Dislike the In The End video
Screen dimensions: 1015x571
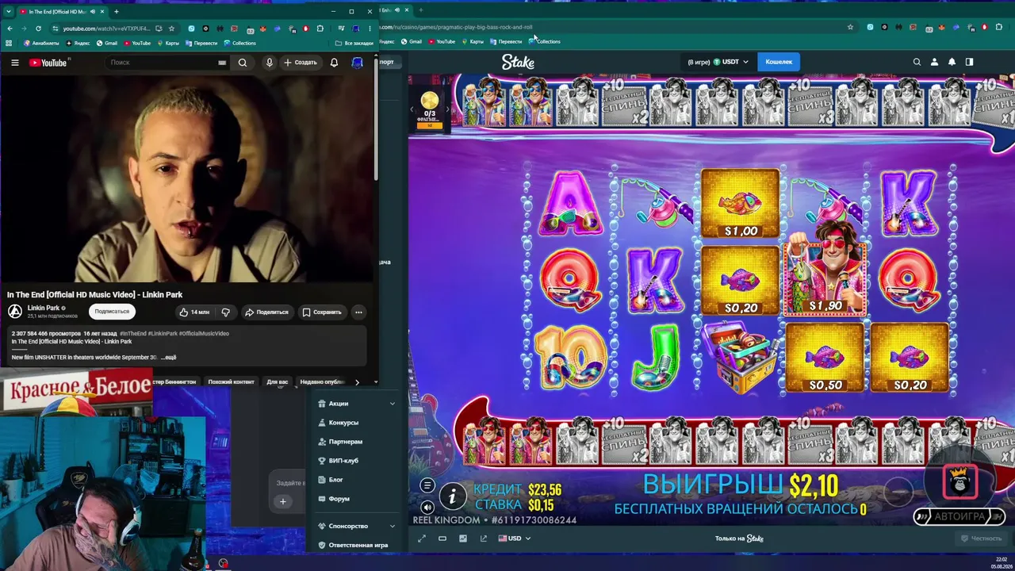coord(225,312)
